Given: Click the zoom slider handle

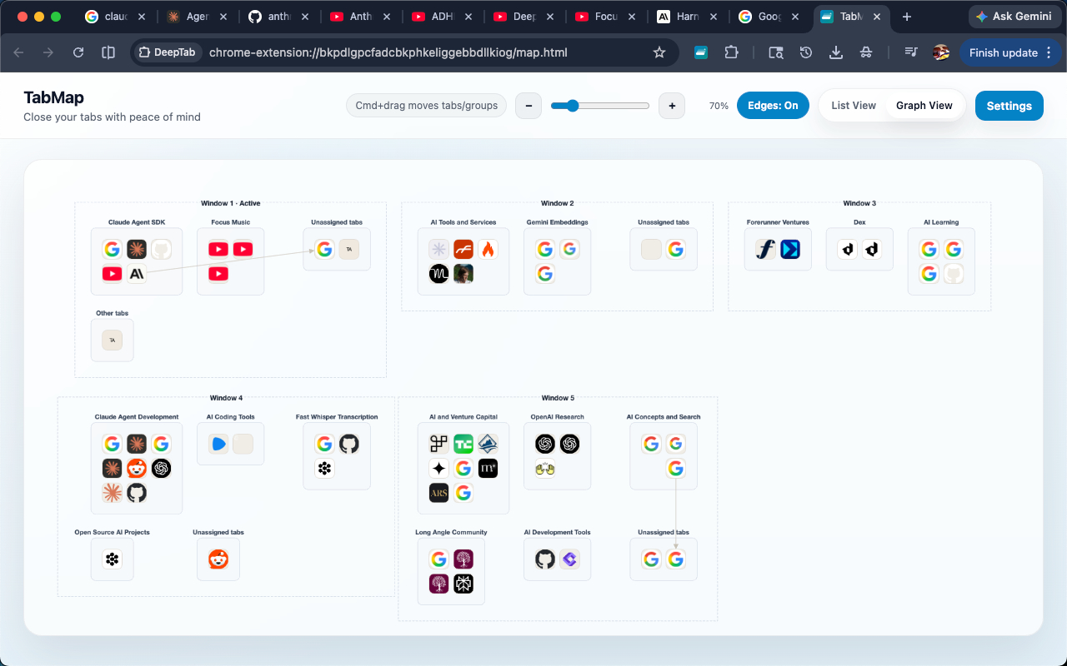Looking at the screenshot, I should coord(572,106).
